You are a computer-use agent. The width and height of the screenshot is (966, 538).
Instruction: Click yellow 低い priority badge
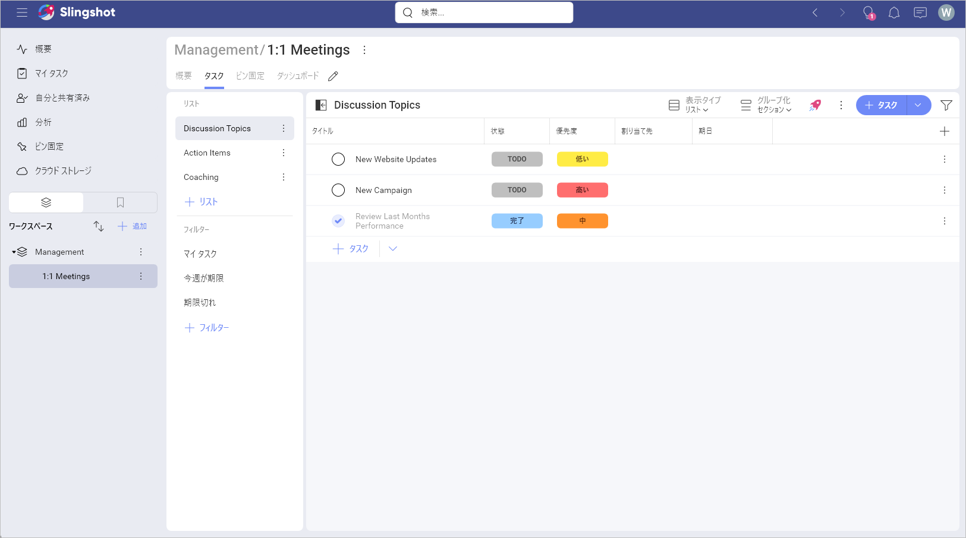pos(583,159)
